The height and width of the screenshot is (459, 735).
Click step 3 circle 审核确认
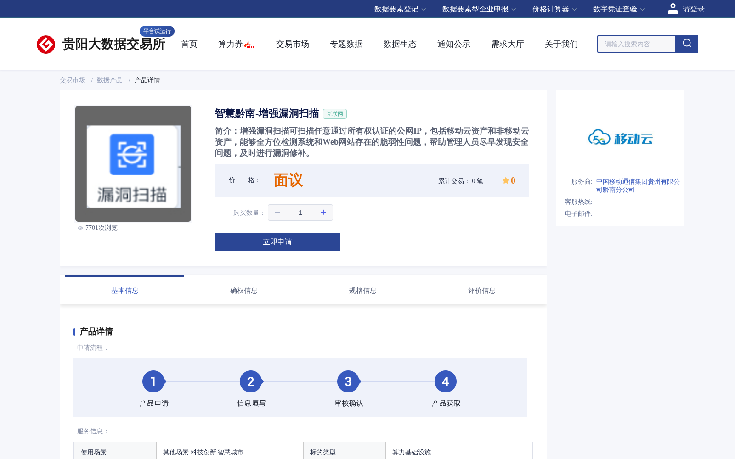pos(348,381)
